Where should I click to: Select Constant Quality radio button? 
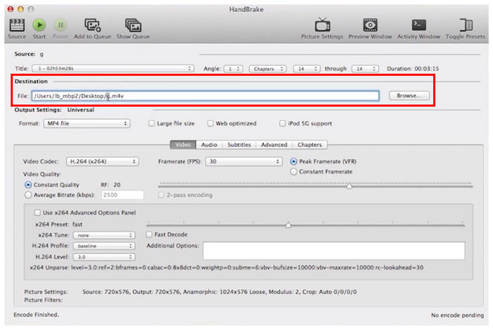coord(28,185)
